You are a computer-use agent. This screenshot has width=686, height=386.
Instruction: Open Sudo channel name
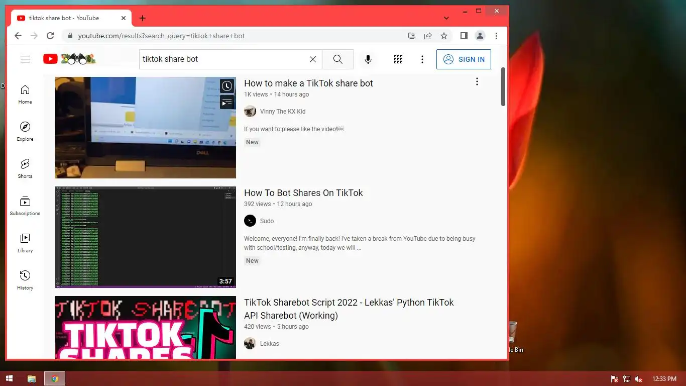coord(267,221)
